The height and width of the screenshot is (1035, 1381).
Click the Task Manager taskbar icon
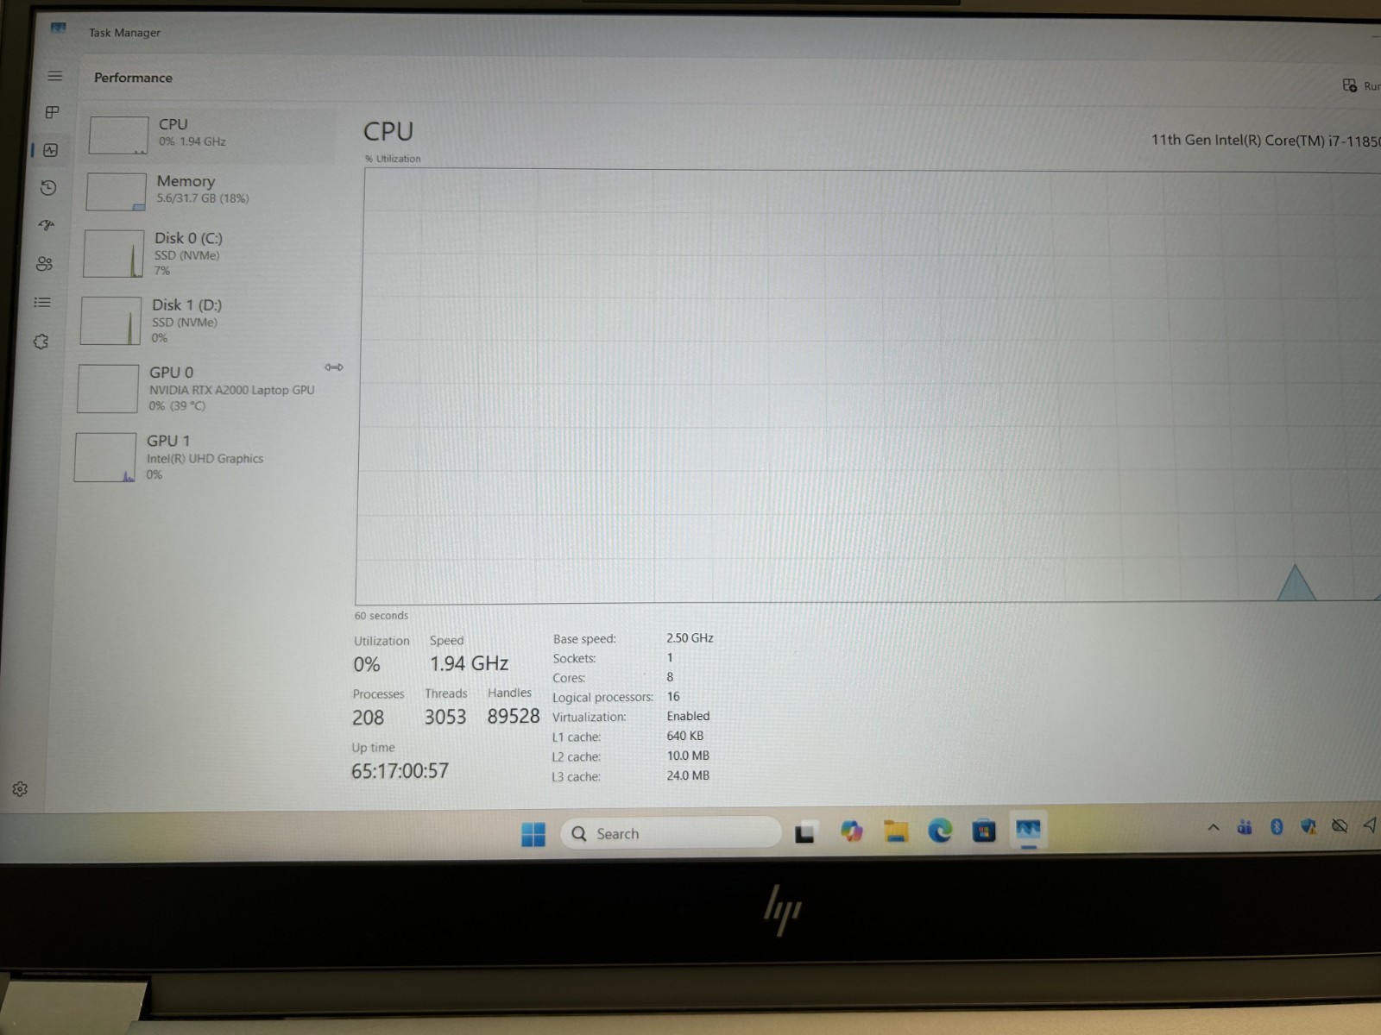[x=1028, y=830]
